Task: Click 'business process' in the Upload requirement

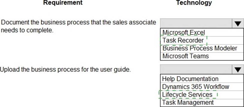Action: (51, 69)
